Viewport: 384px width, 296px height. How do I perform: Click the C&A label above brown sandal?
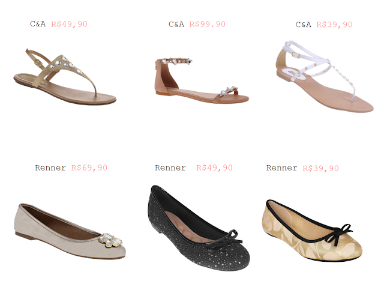coord(176,24)
